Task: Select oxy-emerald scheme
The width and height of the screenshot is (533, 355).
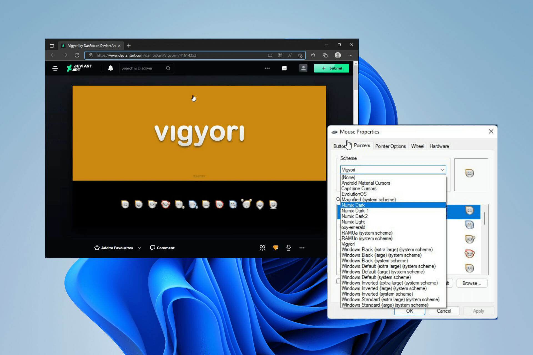Action: 393,227
